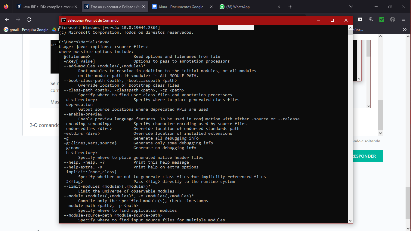Click the @<filename> option line
The image size is (411, 231).
pyautogui.click(x=142, y=57)
